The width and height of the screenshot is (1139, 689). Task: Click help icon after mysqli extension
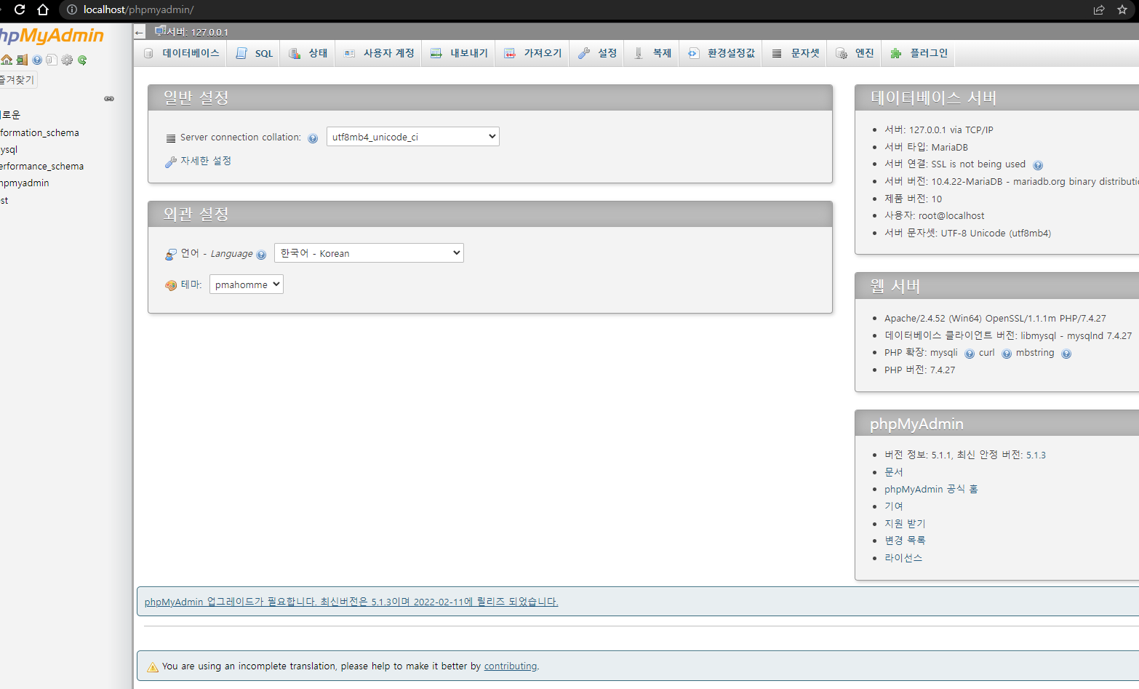pyautogui.click(x=970, y=354)
